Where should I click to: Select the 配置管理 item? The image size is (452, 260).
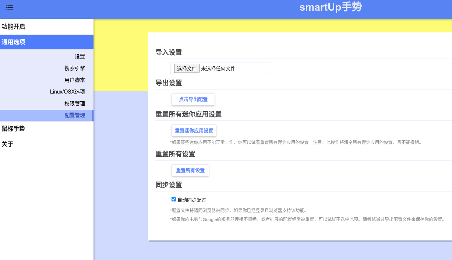(x=47, y=115)
